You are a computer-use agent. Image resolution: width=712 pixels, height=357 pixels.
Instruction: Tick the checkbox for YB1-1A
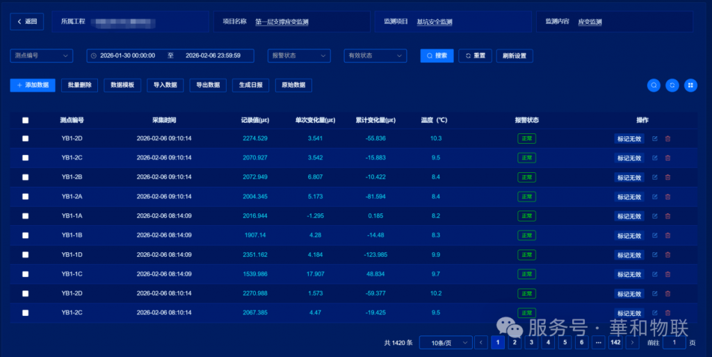[26, 216]
